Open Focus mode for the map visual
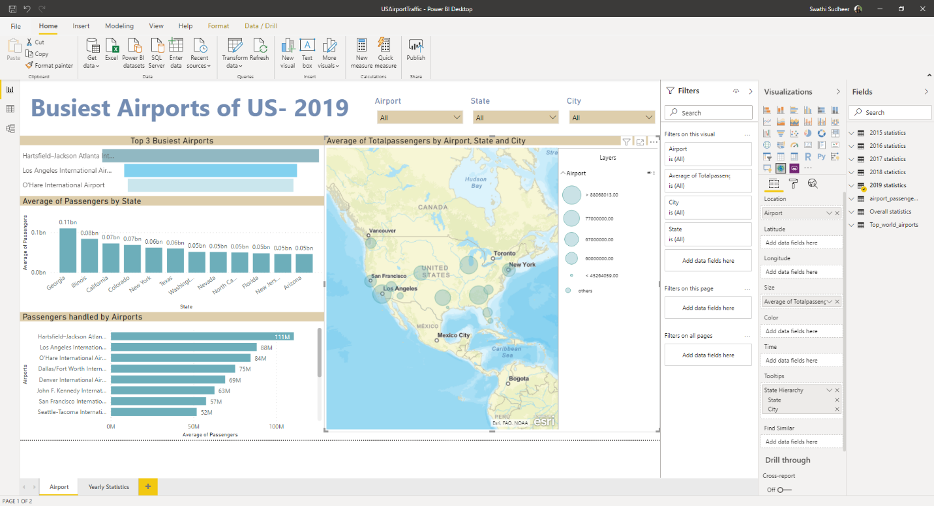 pyautogui.click(x=640, y=141)
